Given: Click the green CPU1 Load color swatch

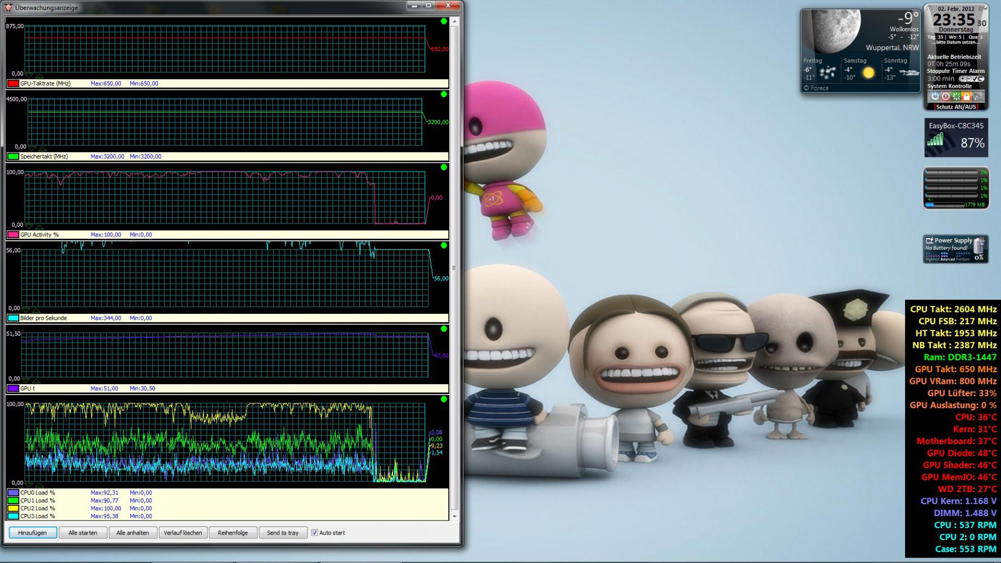Looking at the screenshot, I should [x=13, y=500].
